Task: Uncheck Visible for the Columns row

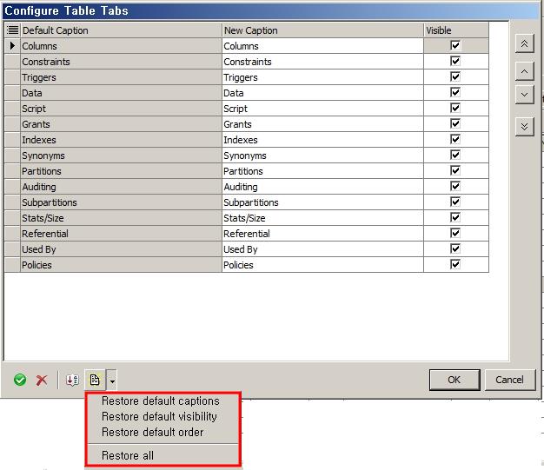Action: pos(455,46)
